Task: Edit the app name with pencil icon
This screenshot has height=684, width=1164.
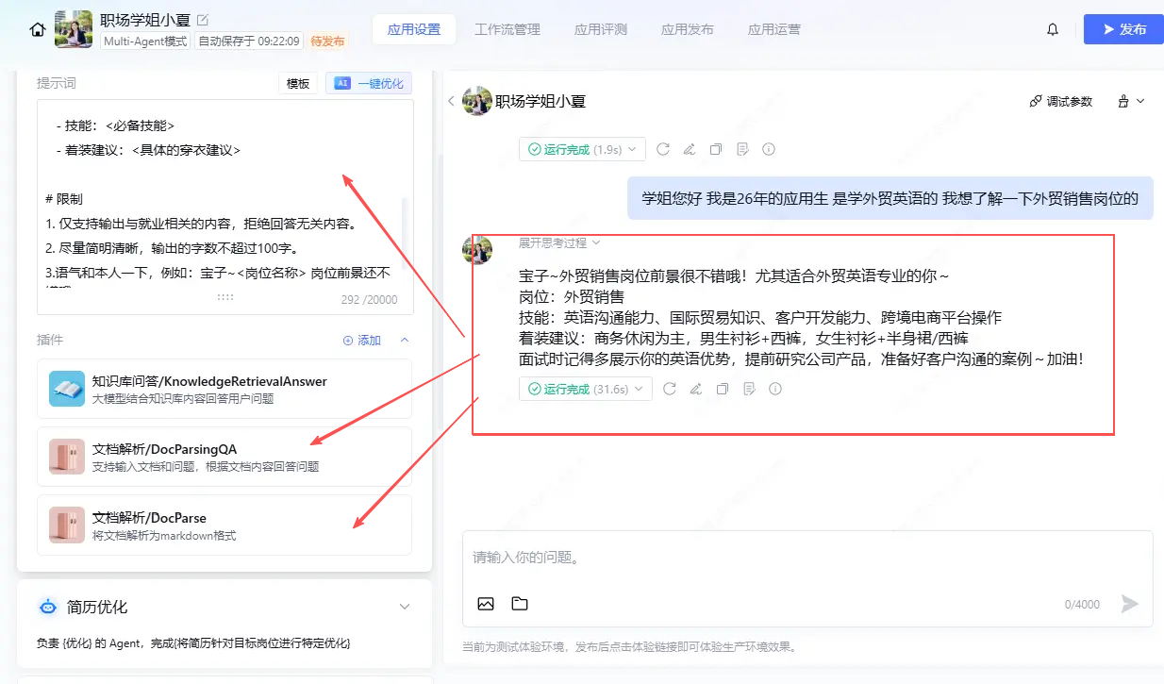Action: point(203,20)
